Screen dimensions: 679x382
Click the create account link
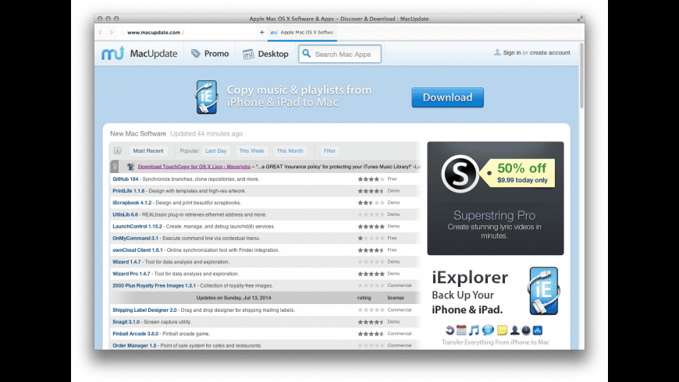[x=550, y=53]
